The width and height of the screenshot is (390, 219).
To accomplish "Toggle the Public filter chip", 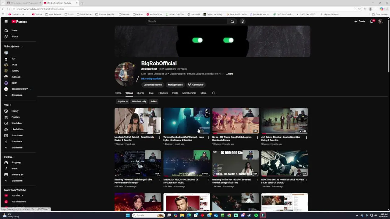I will [x=154, y=101].
